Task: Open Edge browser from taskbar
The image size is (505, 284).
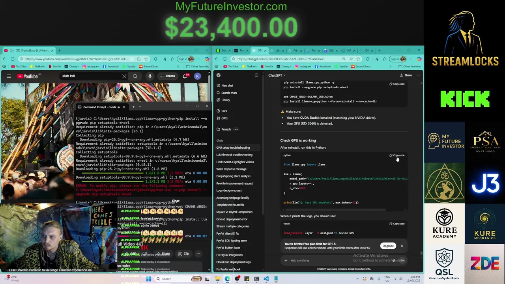Action: 227,279
